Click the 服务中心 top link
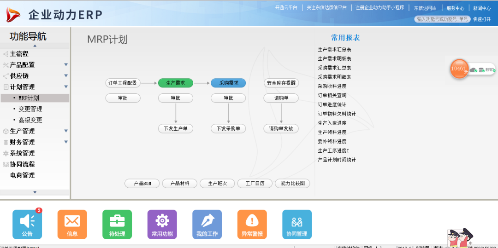The height and width of the screenshot is (248, 498). 455,8
